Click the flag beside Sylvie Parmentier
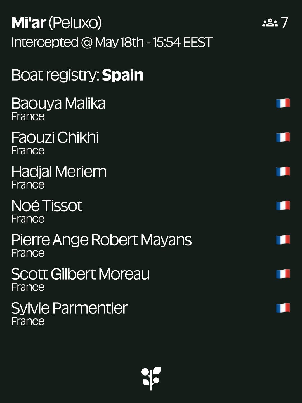This screenshot has height=403, width=302. (283, 308)
